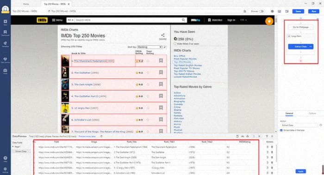This screenshot has height=175, width=324.
Task: Switch to the General settings tab
Action: (x=289, y=114)
